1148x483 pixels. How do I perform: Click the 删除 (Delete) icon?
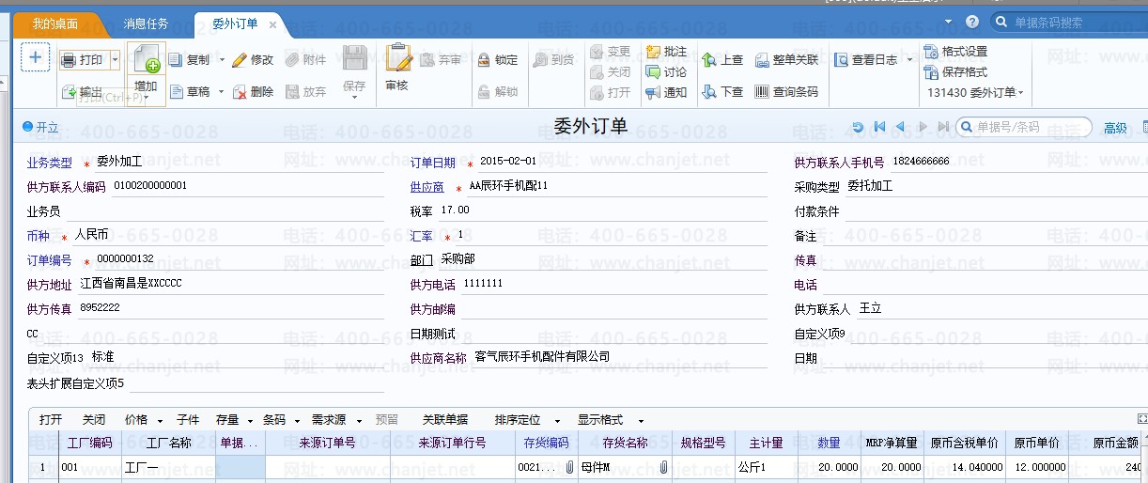pos(240,92)
